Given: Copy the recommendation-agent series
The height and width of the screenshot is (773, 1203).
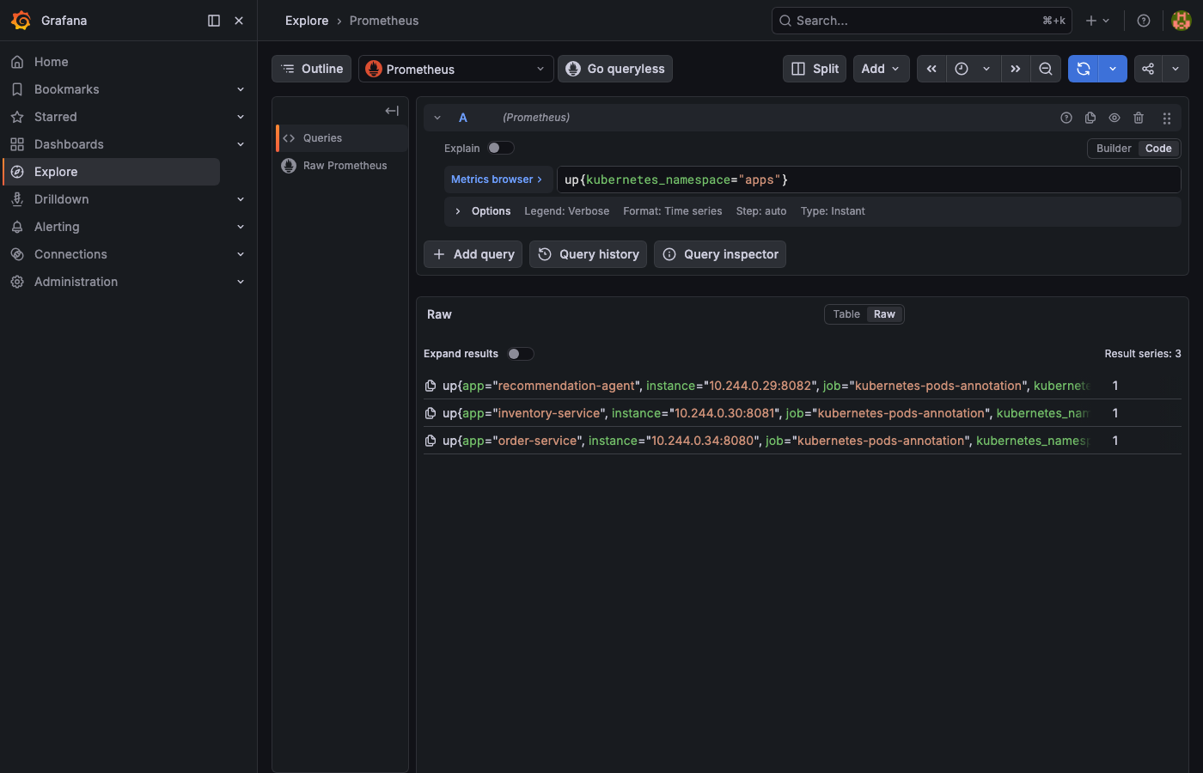Looking at the screenshot, I should 431,386.
